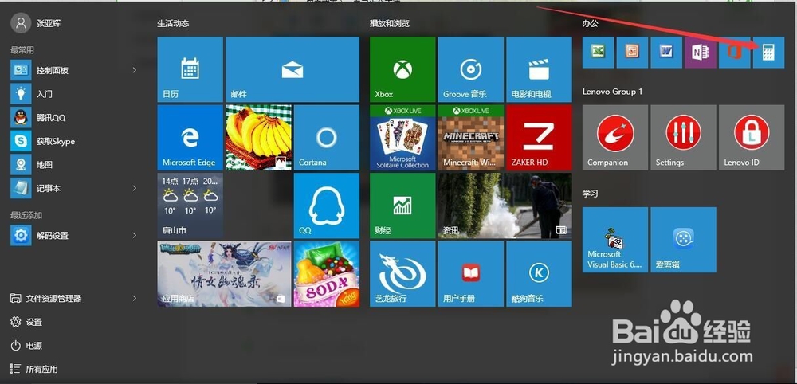Screen dimensions: 797x384
Task: Open the 爱剪辑 tile
Action: tap(683, 240)
